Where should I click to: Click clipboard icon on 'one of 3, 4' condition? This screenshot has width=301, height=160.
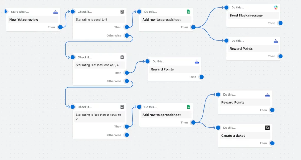click(x=122, y=57)
